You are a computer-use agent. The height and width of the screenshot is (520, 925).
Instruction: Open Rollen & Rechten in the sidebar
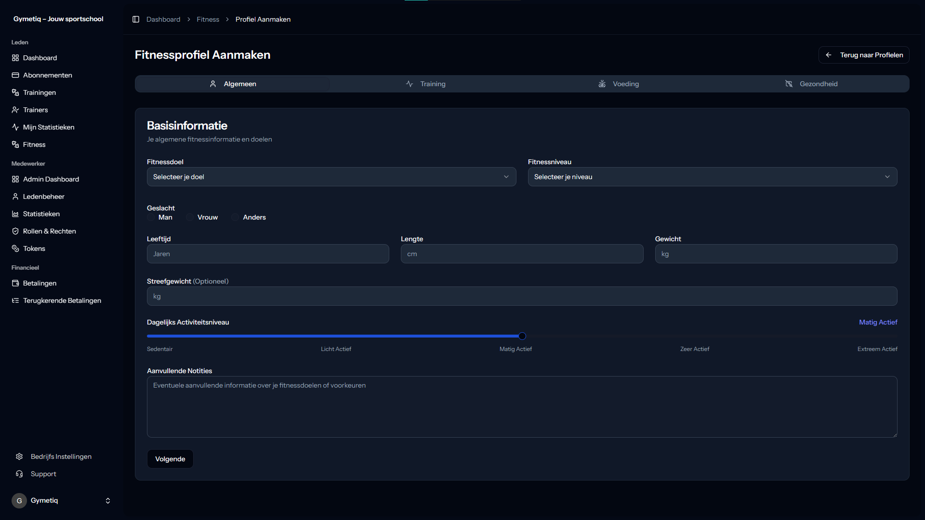[x=62, y=231]
